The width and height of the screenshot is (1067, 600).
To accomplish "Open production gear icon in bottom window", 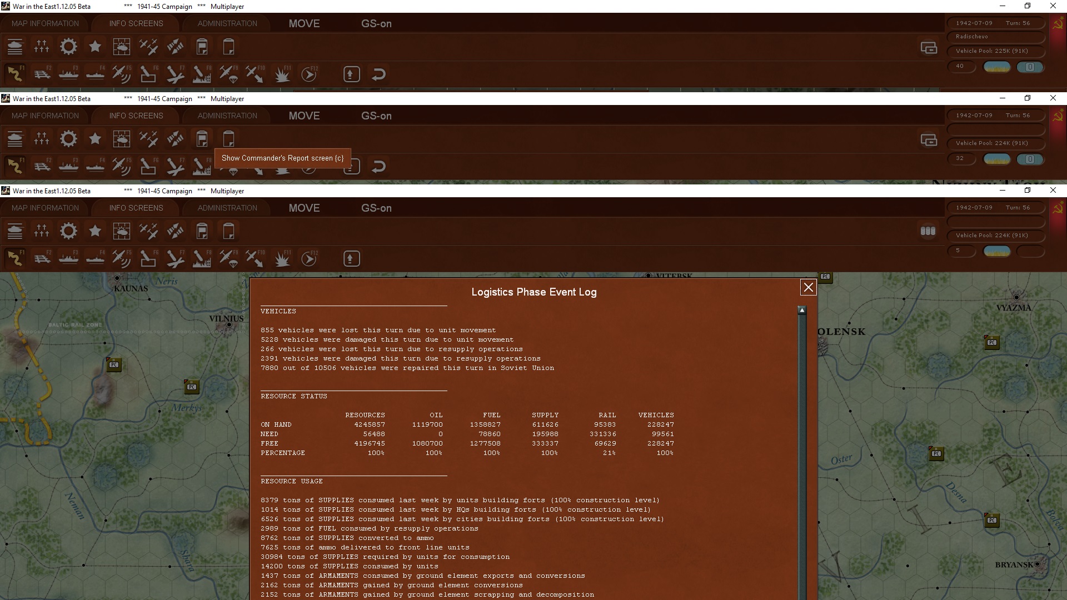I will [68, 231].
